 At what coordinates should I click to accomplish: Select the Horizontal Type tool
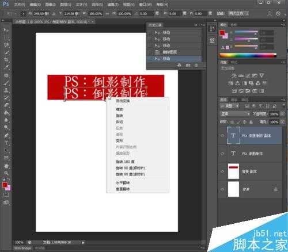(6, 143)
